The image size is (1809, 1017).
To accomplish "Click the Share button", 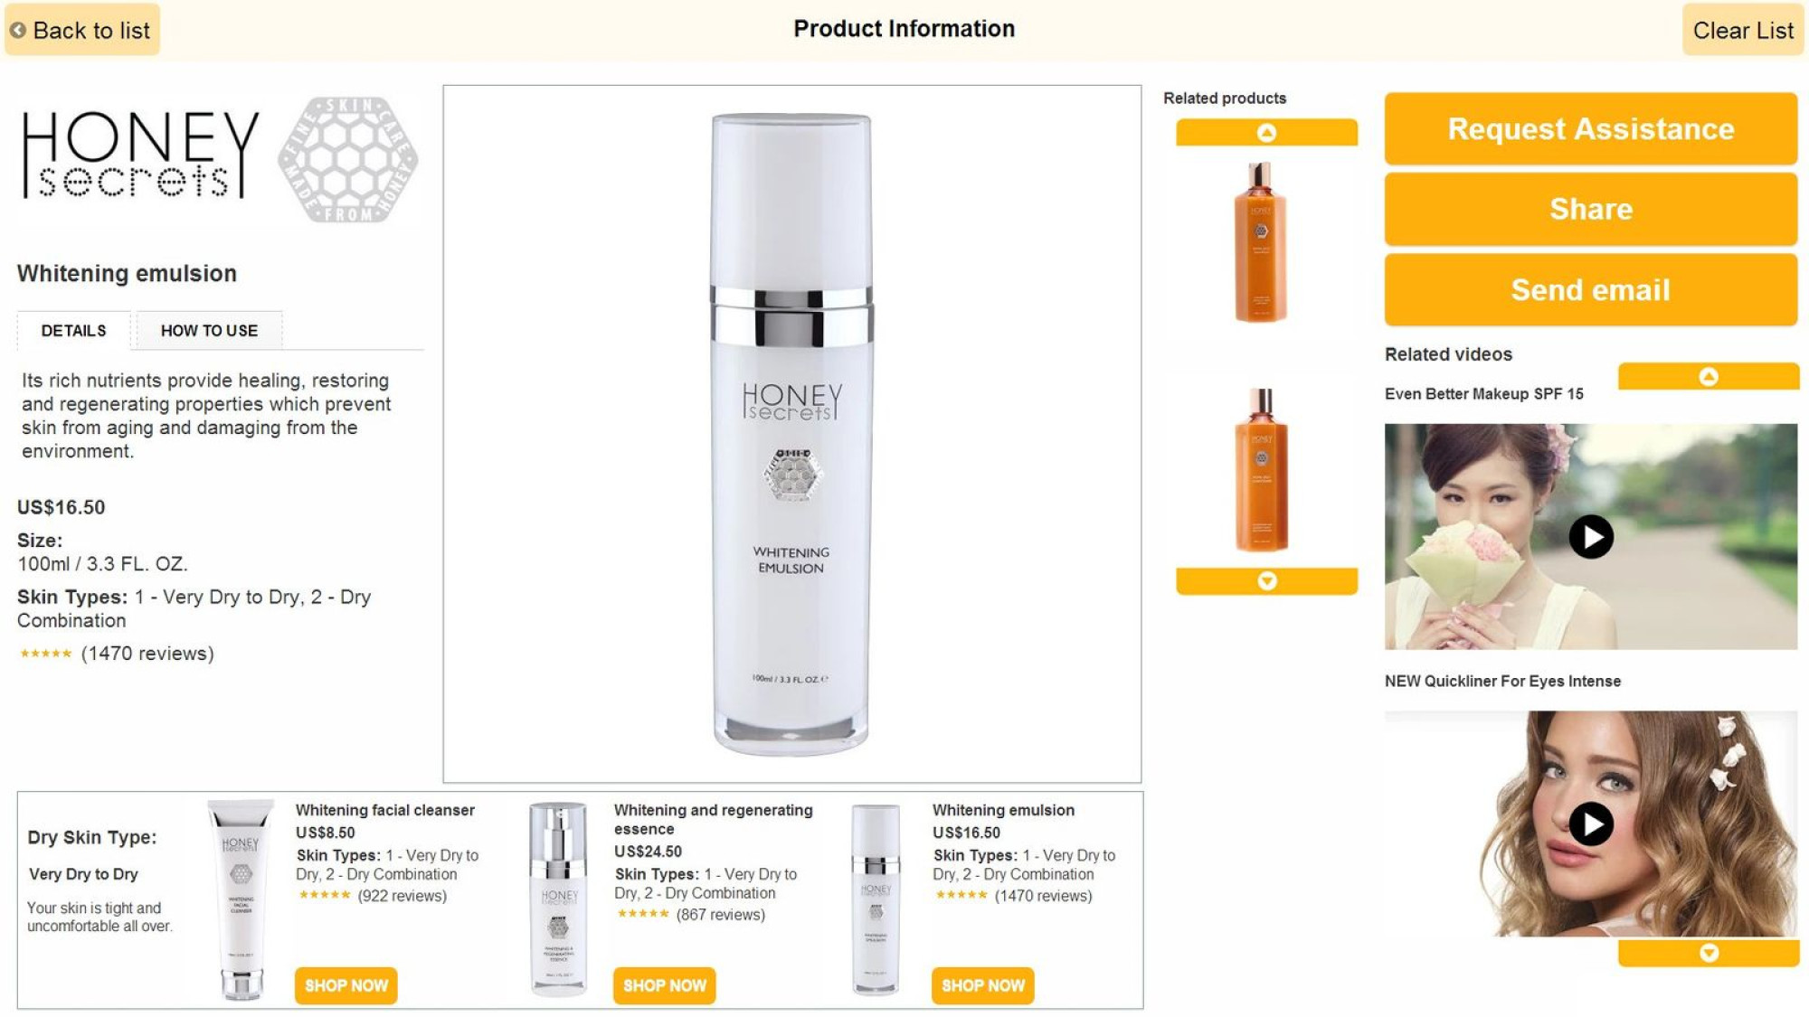I will 1590,209.
